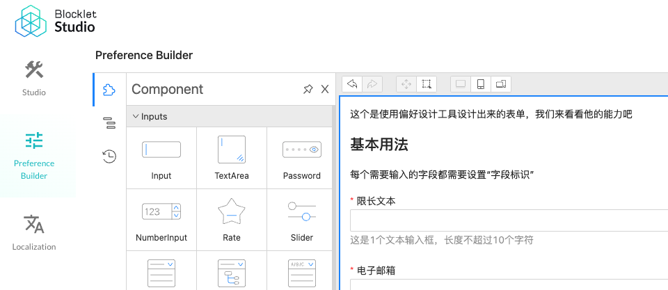Open the history clock panel

pyautogui.click(x=109, y=156)
